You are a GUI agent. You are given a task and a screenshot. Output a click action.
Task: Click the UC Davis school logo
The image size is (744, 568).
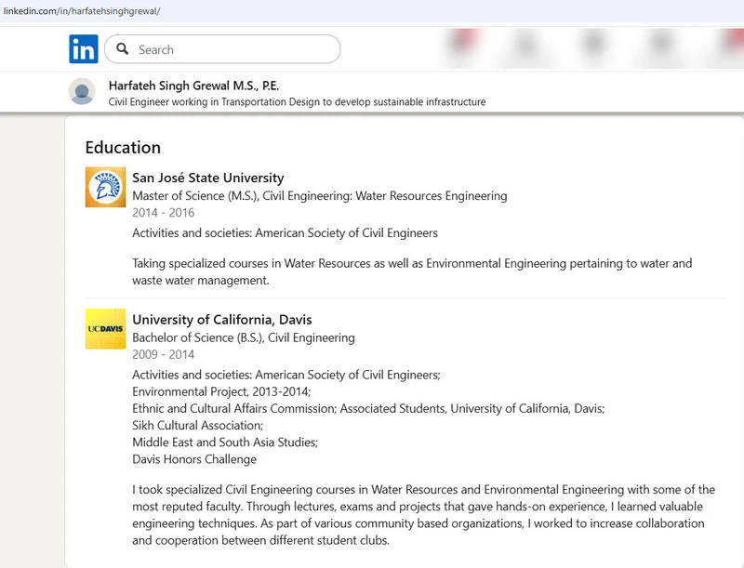(x=105, y=329)
